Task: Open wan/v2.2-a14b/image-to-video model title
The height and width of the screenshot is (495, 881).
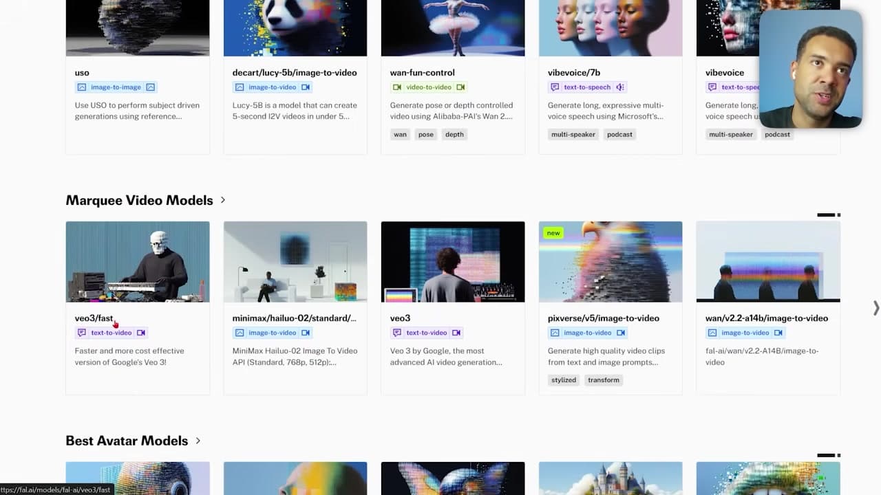Action: click(767, 318)
